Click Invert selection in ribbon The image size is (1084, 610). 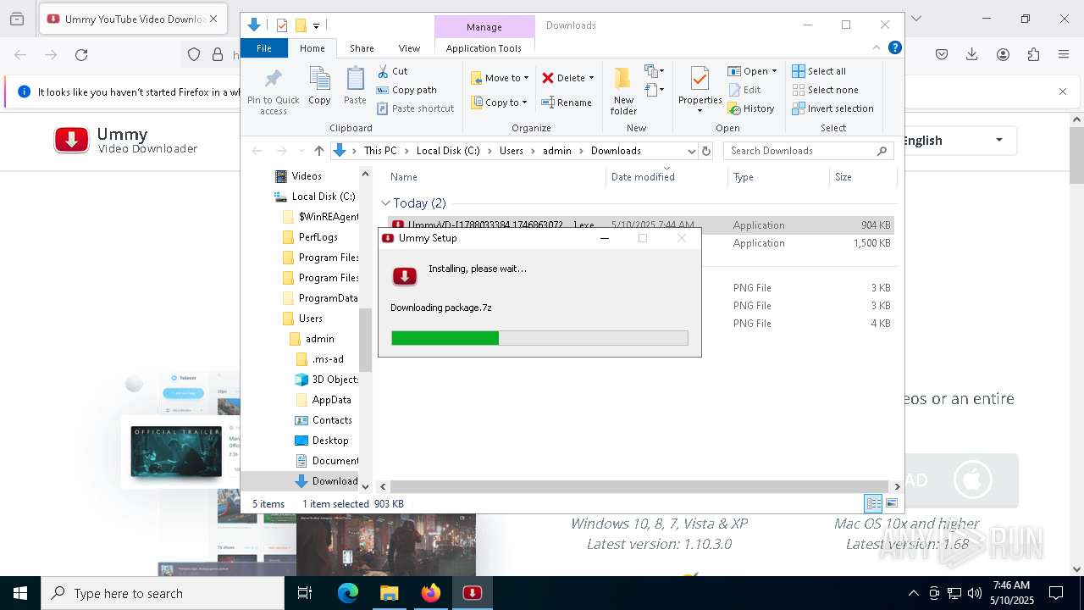click(832, 108)
